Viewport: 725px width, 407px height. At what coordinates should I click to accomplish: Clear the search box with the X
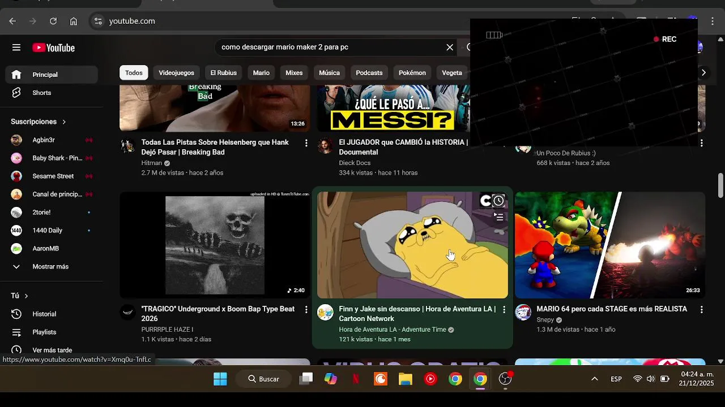click(450, 47)
